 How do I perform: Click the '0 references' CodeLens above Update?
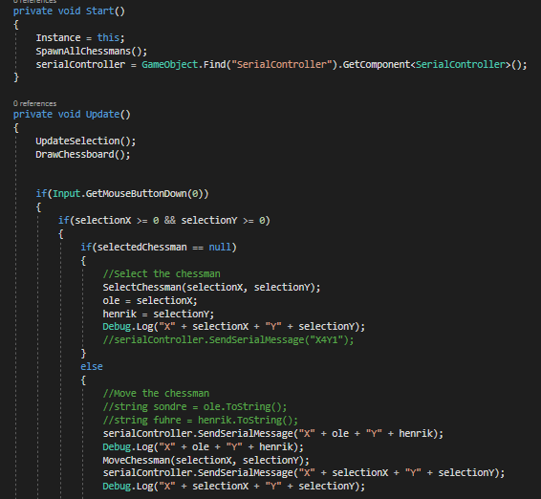click(x=34, y=103)
